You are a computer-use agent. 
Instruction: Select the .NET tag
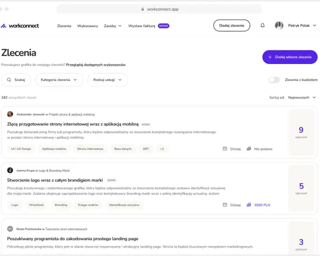click(x=146, y=149)
